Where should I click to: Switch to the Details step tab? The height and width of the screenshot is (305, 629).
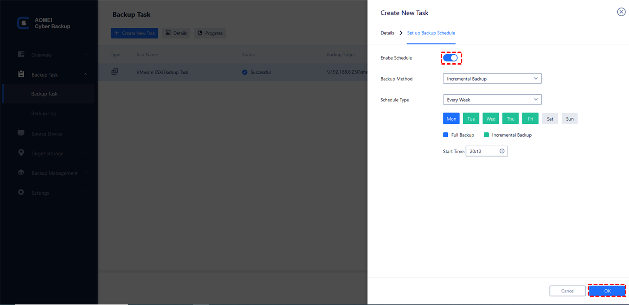pos(387,33)
